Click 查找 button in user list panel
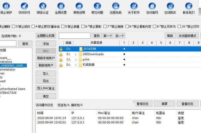 (25, 44)
